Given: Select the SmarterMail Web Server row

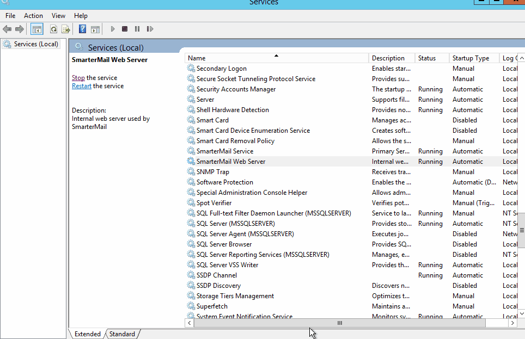Looking at the screenshot, I should click(x=352, y=161).
